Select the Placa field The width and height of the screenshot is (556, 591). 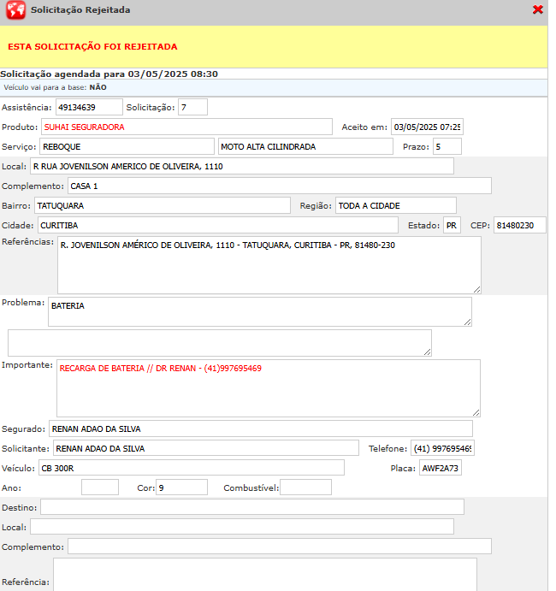(440, 468)
